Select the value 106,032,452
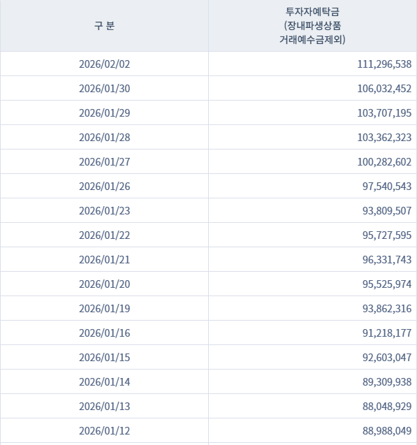417x445 pixels. [384, 89]
